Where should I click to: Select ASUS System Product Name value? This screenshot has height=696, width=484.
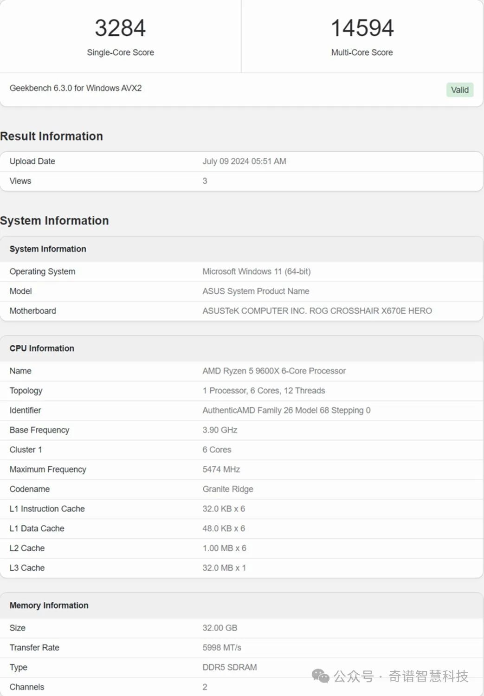click(256, 291)
